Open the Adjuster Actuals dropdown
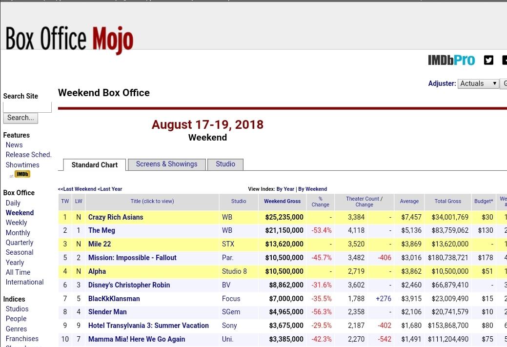Viewport: 507px width, 347px height. [478, 83]
